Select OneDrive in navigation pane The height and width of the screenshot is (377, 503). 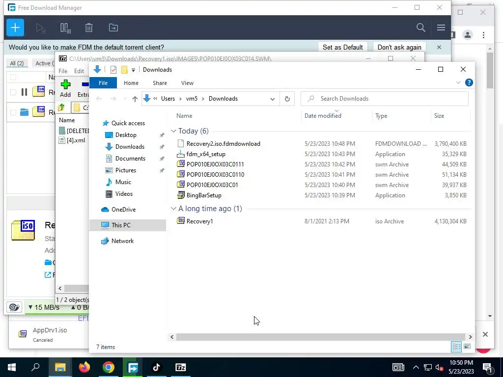[x=123, y=210]
